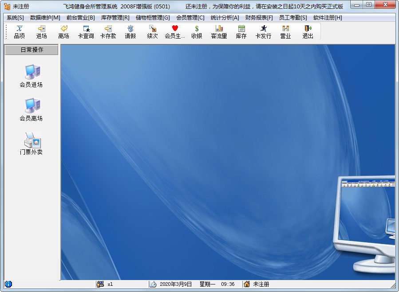Click the 日常操作 panel header button
Image resolution: width=399 pixels, height=292 pixels.
coord(32,50)
